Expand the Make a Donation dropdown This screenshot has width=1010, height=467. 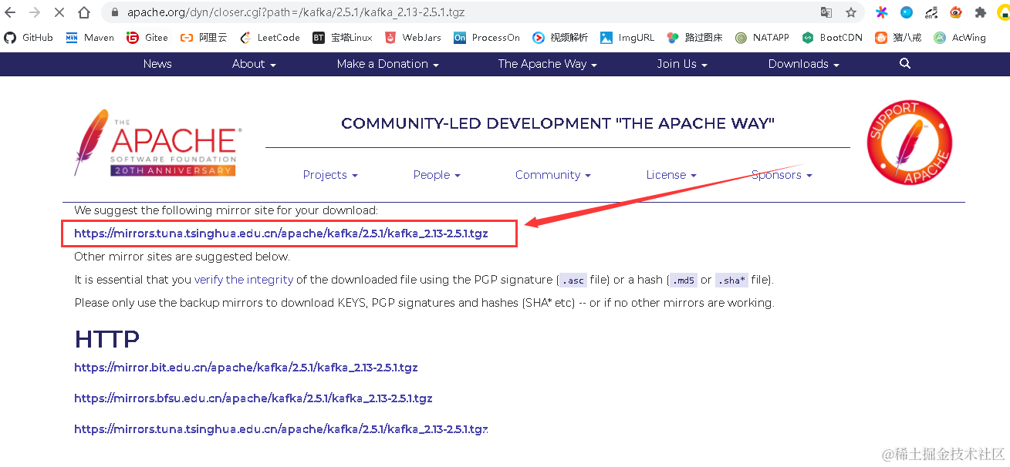[387, 64]
